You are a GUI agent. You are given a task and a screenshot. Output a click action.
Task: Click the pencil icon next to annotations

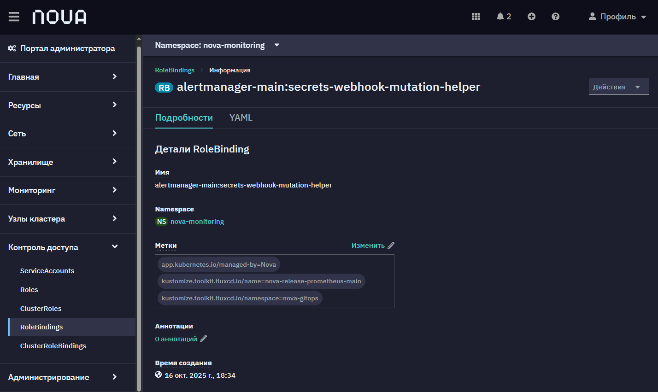[x=203, y=339]
